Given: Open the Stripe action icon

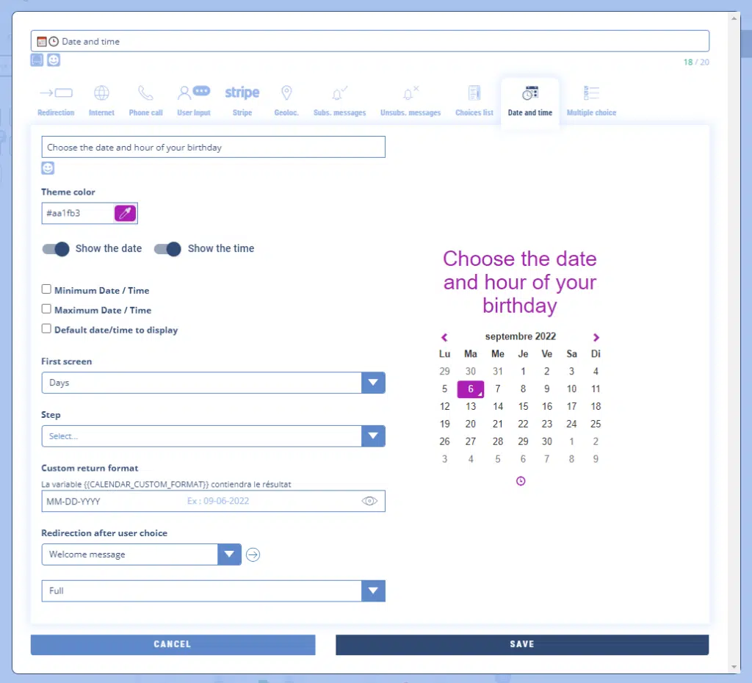Looking at the screenshot, I should 242,93.
